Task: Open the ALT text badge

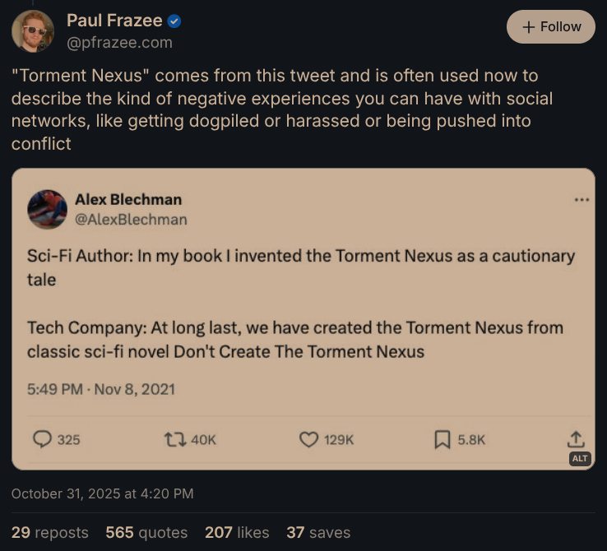Action: pyautogui.click(x=580, y=458)
